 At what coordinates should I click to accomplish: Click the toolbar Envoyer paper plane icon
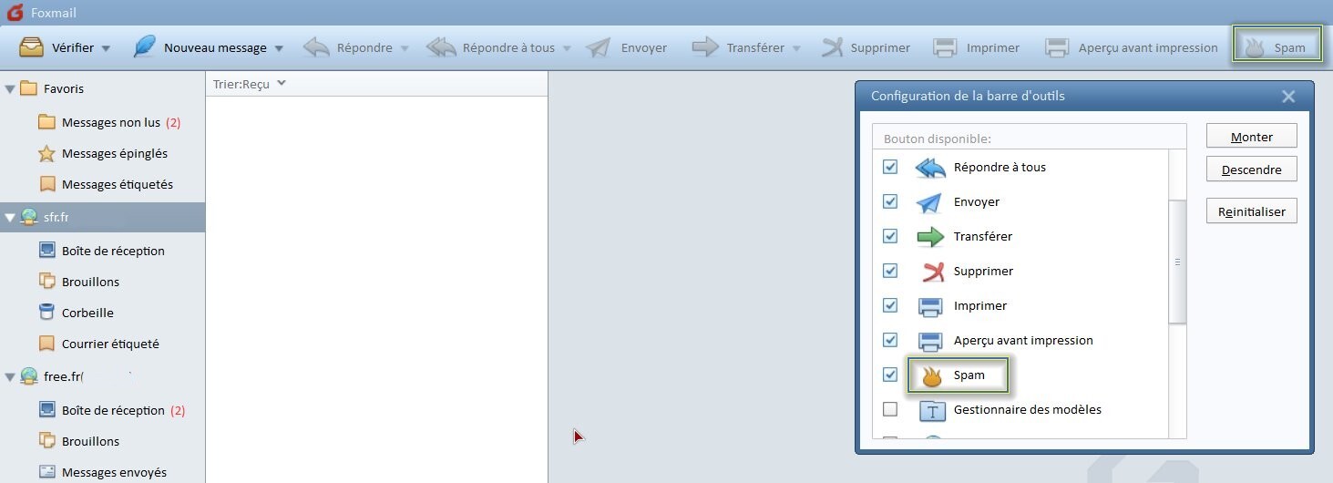point(598,47)
